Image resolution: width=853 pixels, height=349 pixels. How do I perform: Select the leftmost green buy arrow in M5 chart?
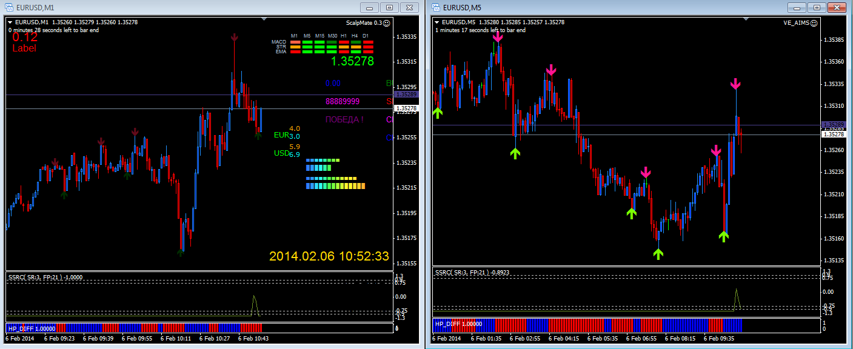pos(438,112)
